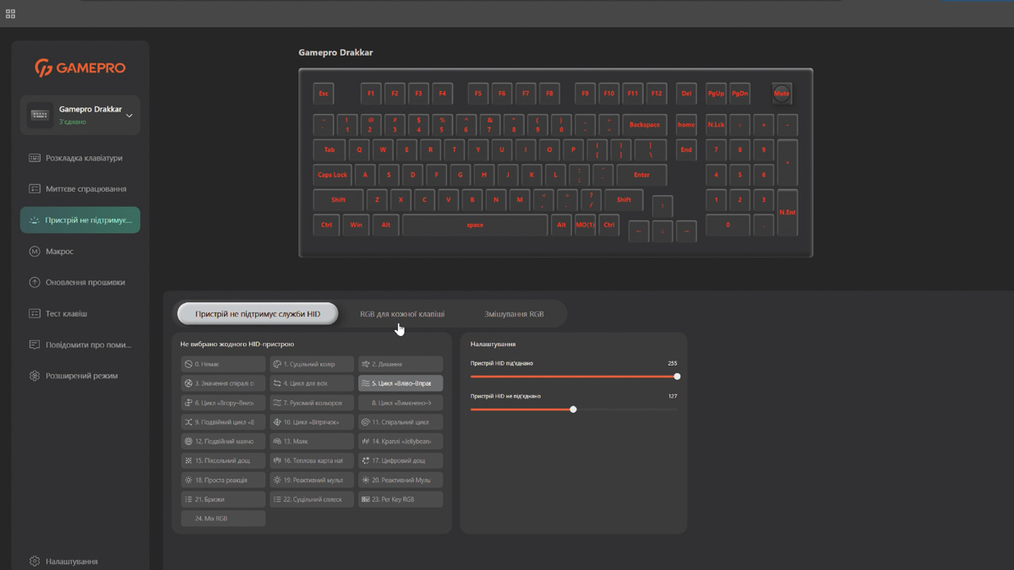Open Налаштування settings in the sidebar

63,561
